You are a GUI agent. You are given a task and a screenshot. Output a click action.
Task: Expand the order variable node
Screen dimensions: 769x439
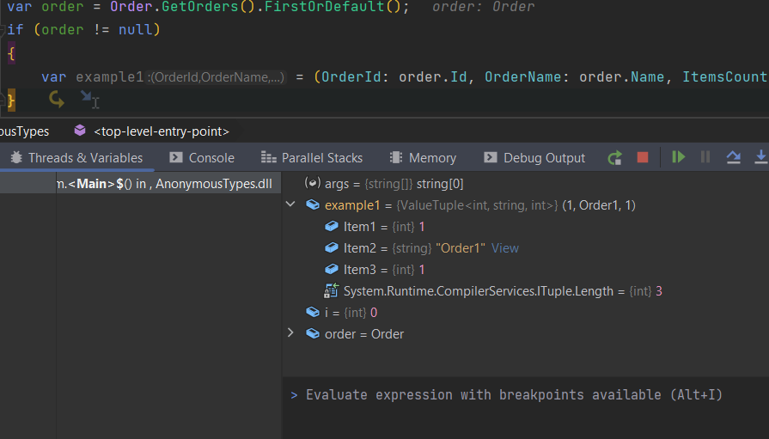pyautogui.click(x=290, y=333)
